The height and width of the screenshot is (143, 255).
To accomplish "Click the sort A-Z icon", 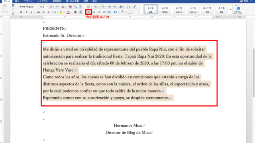I will (128, 7).
